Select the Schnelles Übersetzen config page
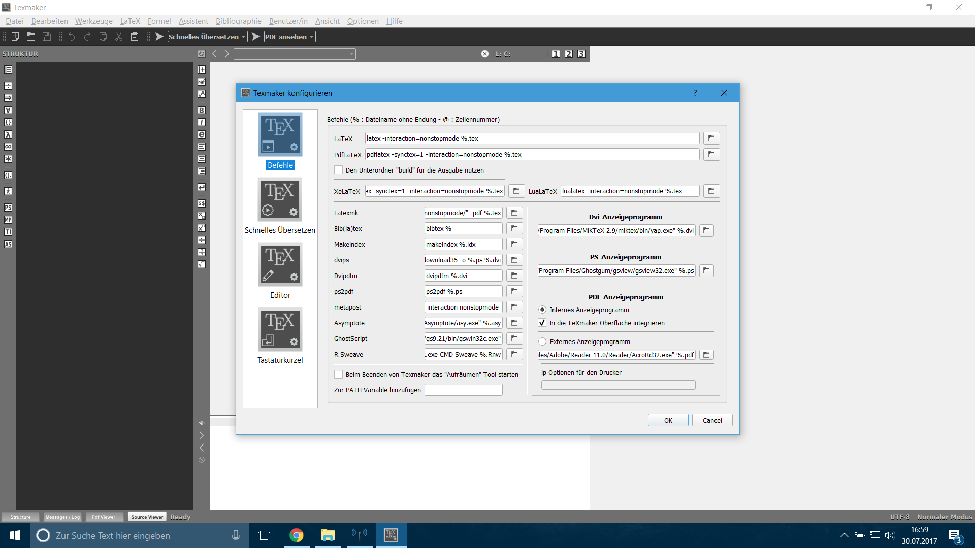The width and height of the screenshot is (975, 548). click(280, 207)
